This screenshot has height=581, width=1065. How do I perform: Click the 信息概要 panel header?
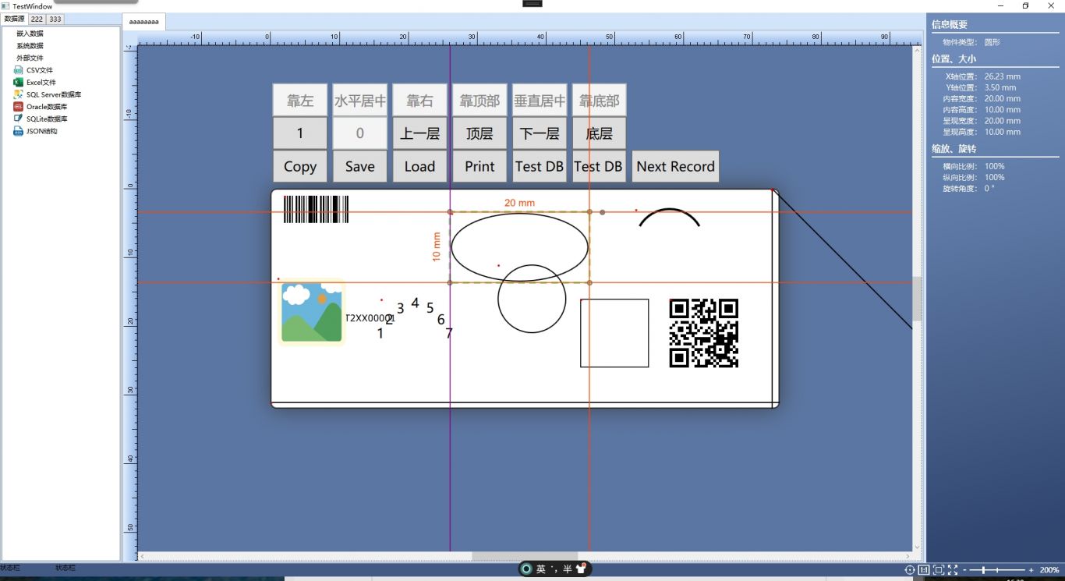[x=950, y=24]
